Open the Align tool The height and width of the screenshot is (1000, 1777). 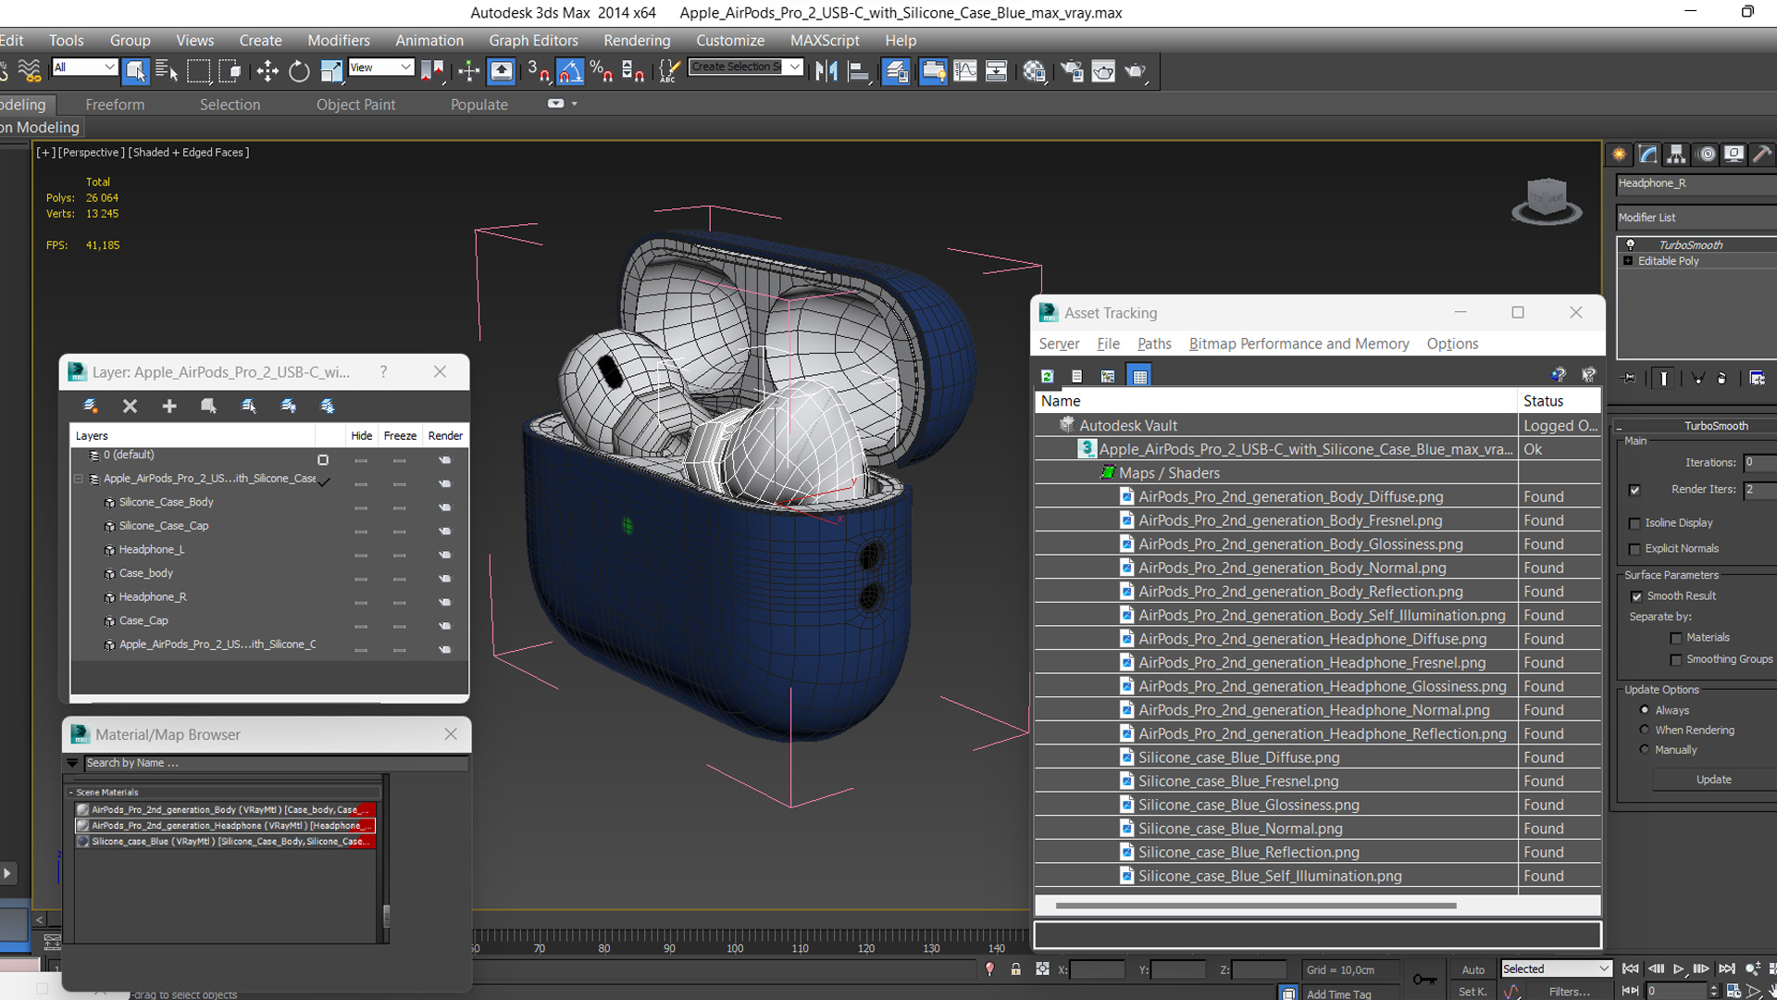pyautogui.click(x=859, y=71)
